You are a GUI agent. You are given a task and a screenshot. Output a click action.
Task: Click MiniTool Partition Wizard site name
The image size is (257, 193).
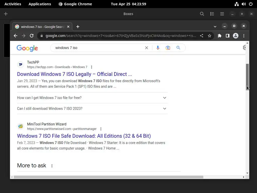tap(47, 124)
